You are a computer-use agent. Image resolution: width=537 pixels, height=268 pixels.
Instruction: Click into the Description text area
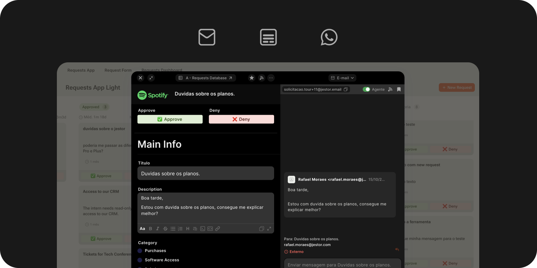click(206, 208)
